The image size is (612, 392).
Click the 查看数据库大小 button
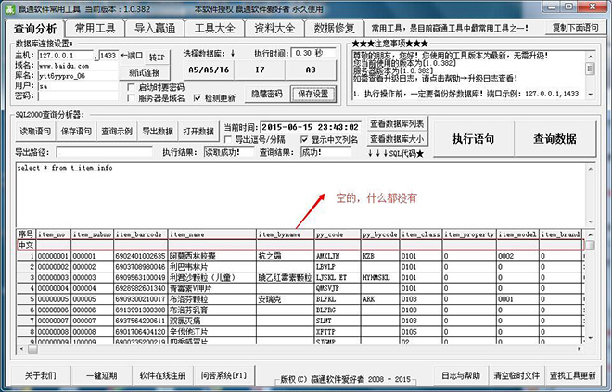coord(397,139)
